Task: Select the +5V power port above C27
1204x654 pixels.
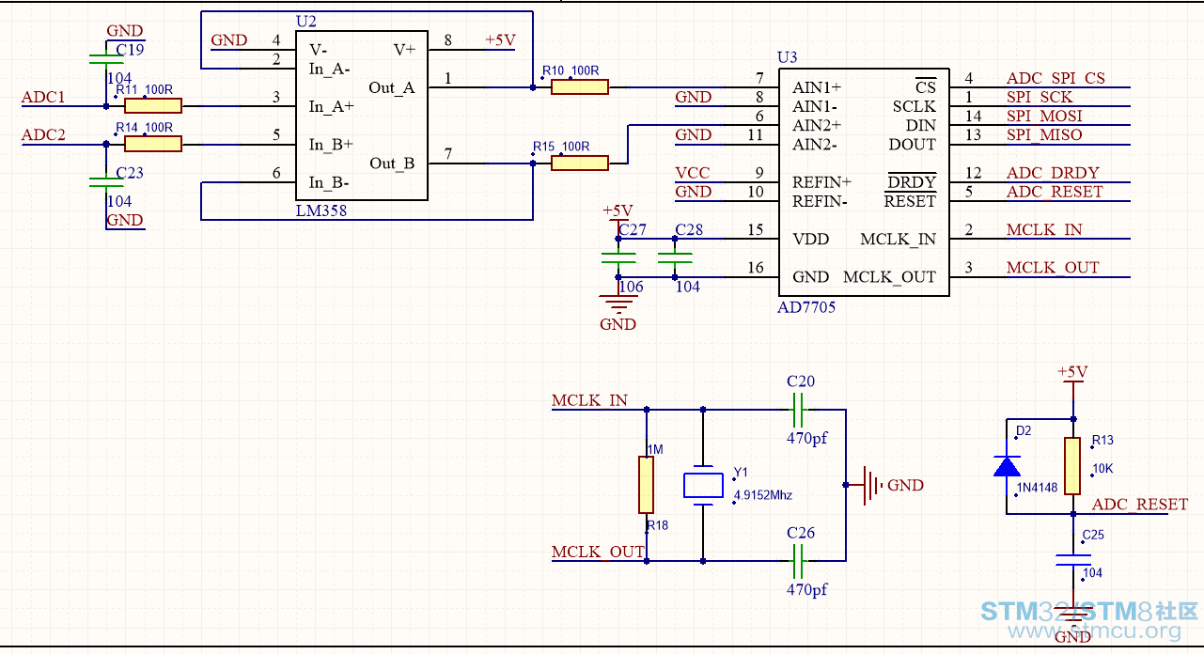Action: click(618, 211)
